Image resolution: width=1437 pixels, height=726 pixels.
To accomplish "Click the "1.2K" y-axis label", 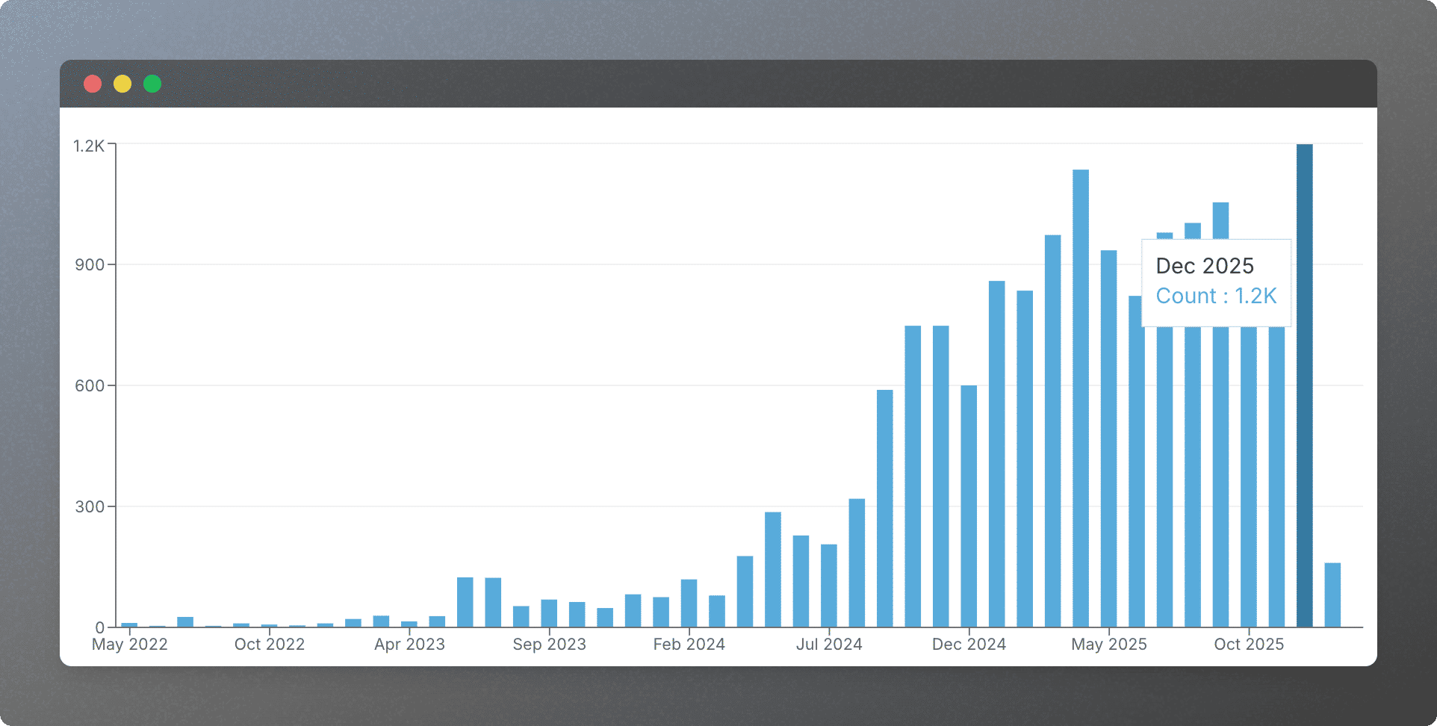I will tap(89, 146).
